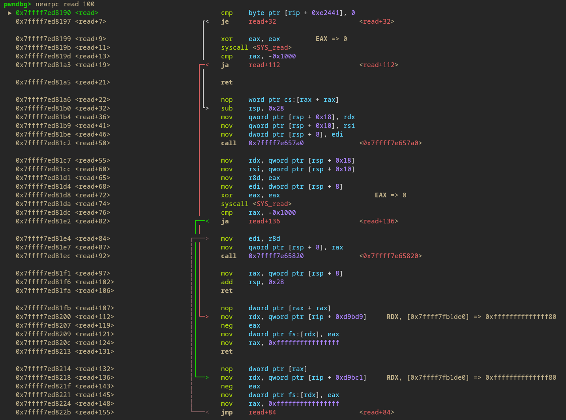Click the ret instruction at read+21
This screenshot has height=420, width=566.
[227, 82]
